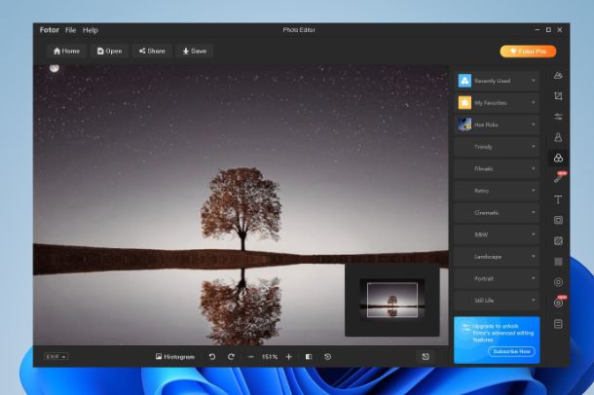Reset image with the history icon
The width and height of the screenshot is (594, 395).
click(x=328, y=357)
